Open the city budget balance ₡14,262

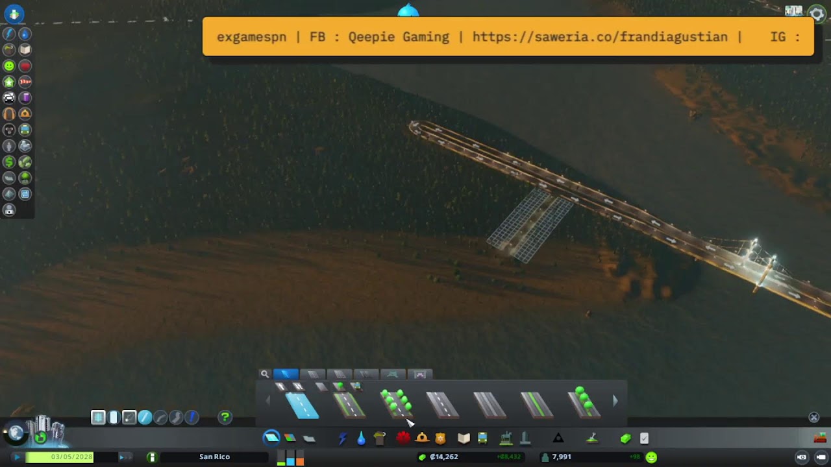(444, 457)
